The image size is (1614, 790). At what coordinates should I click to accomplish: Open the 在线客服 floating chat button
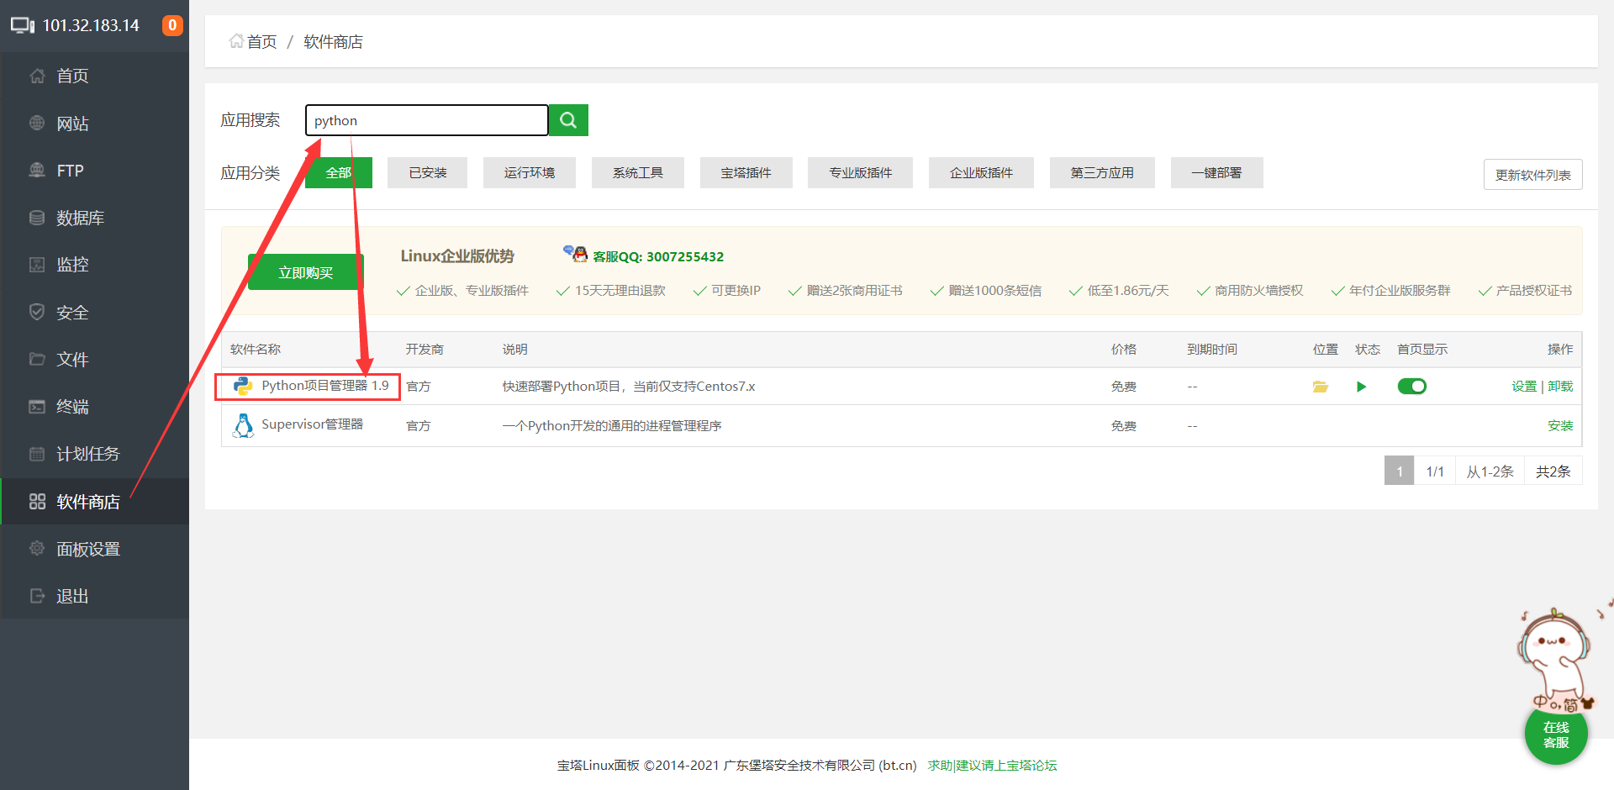click(1556, 735)
